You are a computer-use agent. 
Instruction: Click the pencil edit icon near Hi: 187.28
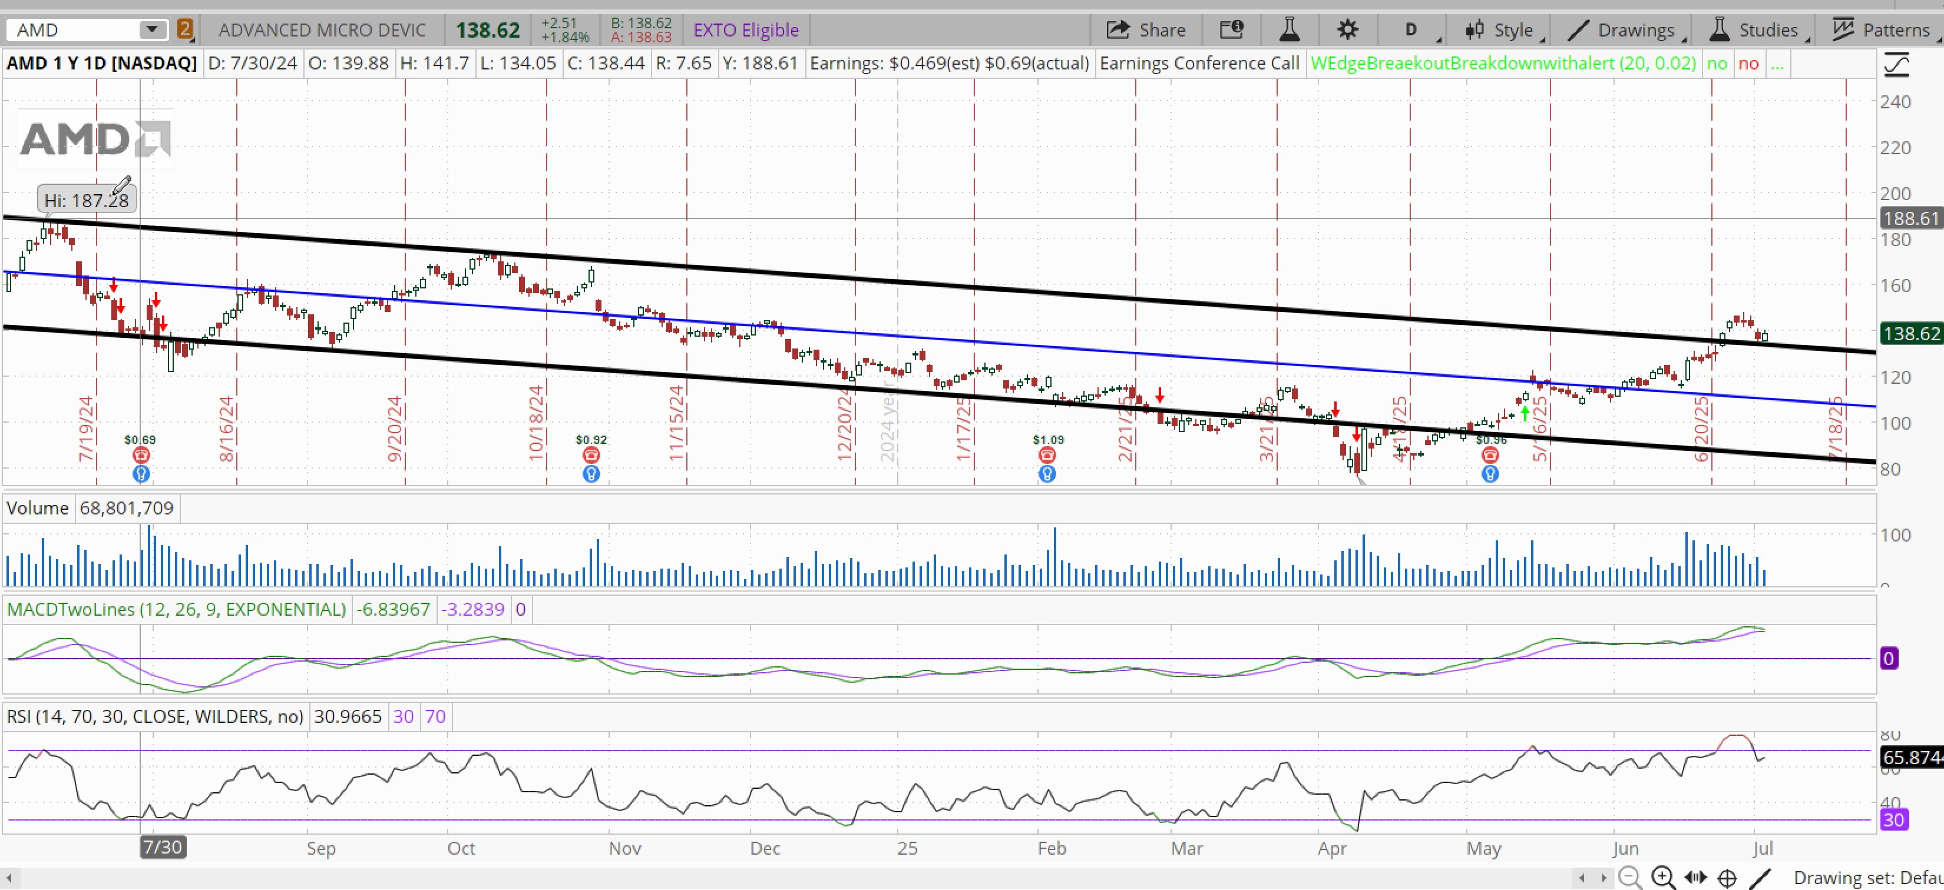point(123,185)
